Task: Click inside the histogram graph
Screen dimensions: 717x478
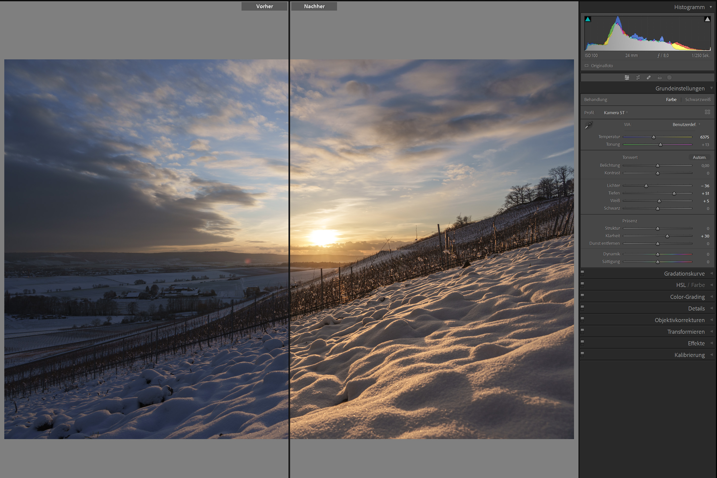Action: pos(648,33)
